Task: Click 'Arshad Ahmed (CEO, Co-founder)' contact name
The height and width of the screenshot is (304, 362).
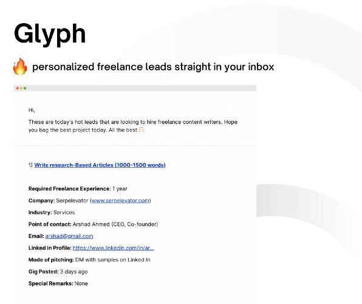Action: pyautogui.click(x=115, y=224)
